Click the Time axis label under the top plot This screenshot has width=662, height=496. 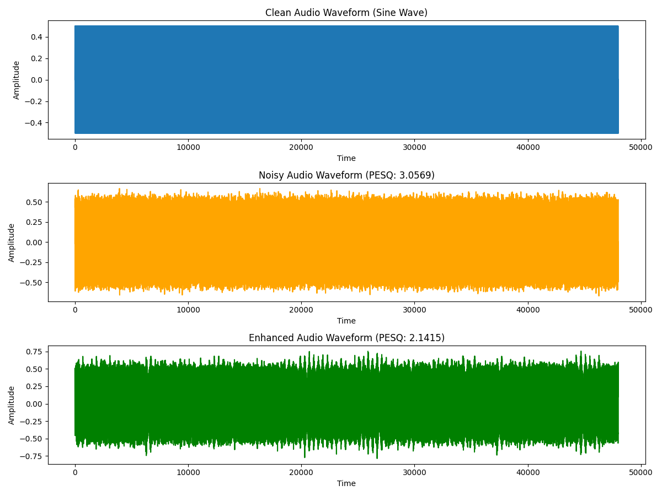point(346,158)
